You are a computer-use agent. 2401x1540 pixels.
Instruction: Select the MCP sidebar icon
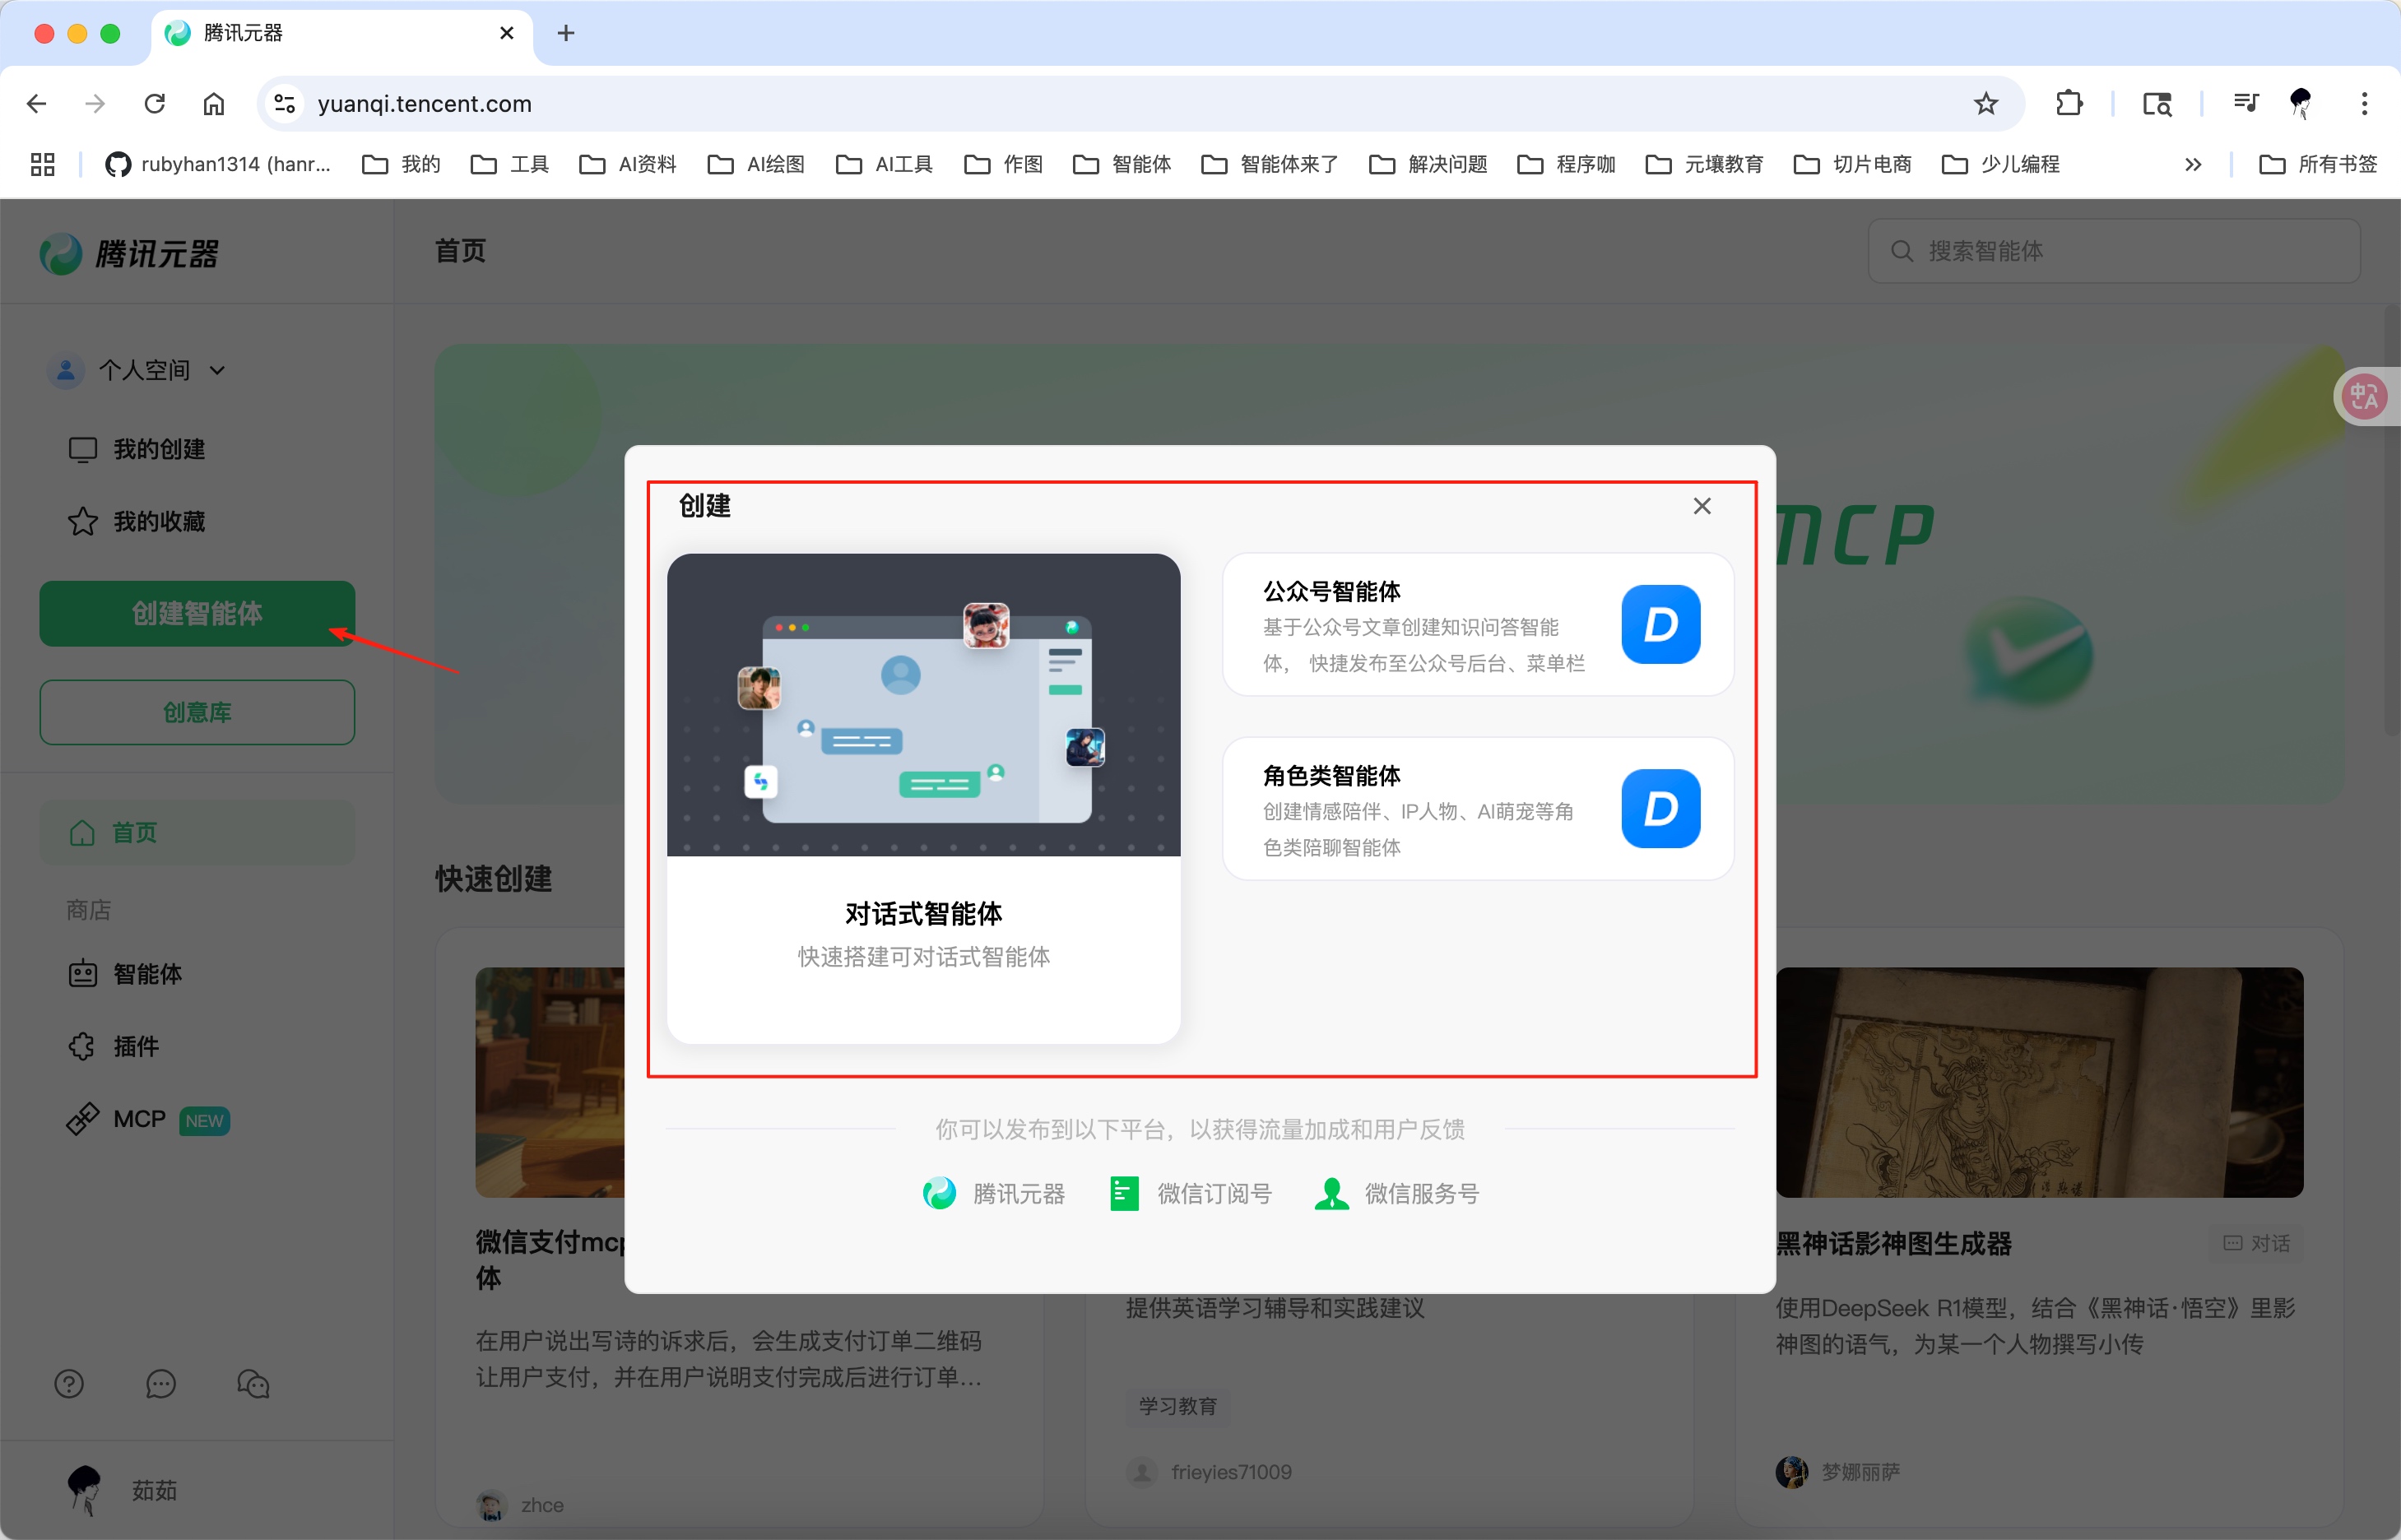pos(83,1119)
